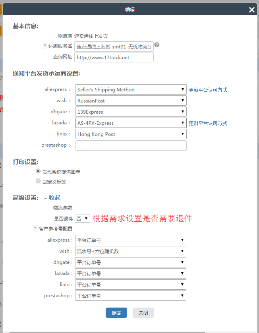259x333 pixels.
Task: Open the return-package yes/no dropdown
Action: [x=82, y=219]
